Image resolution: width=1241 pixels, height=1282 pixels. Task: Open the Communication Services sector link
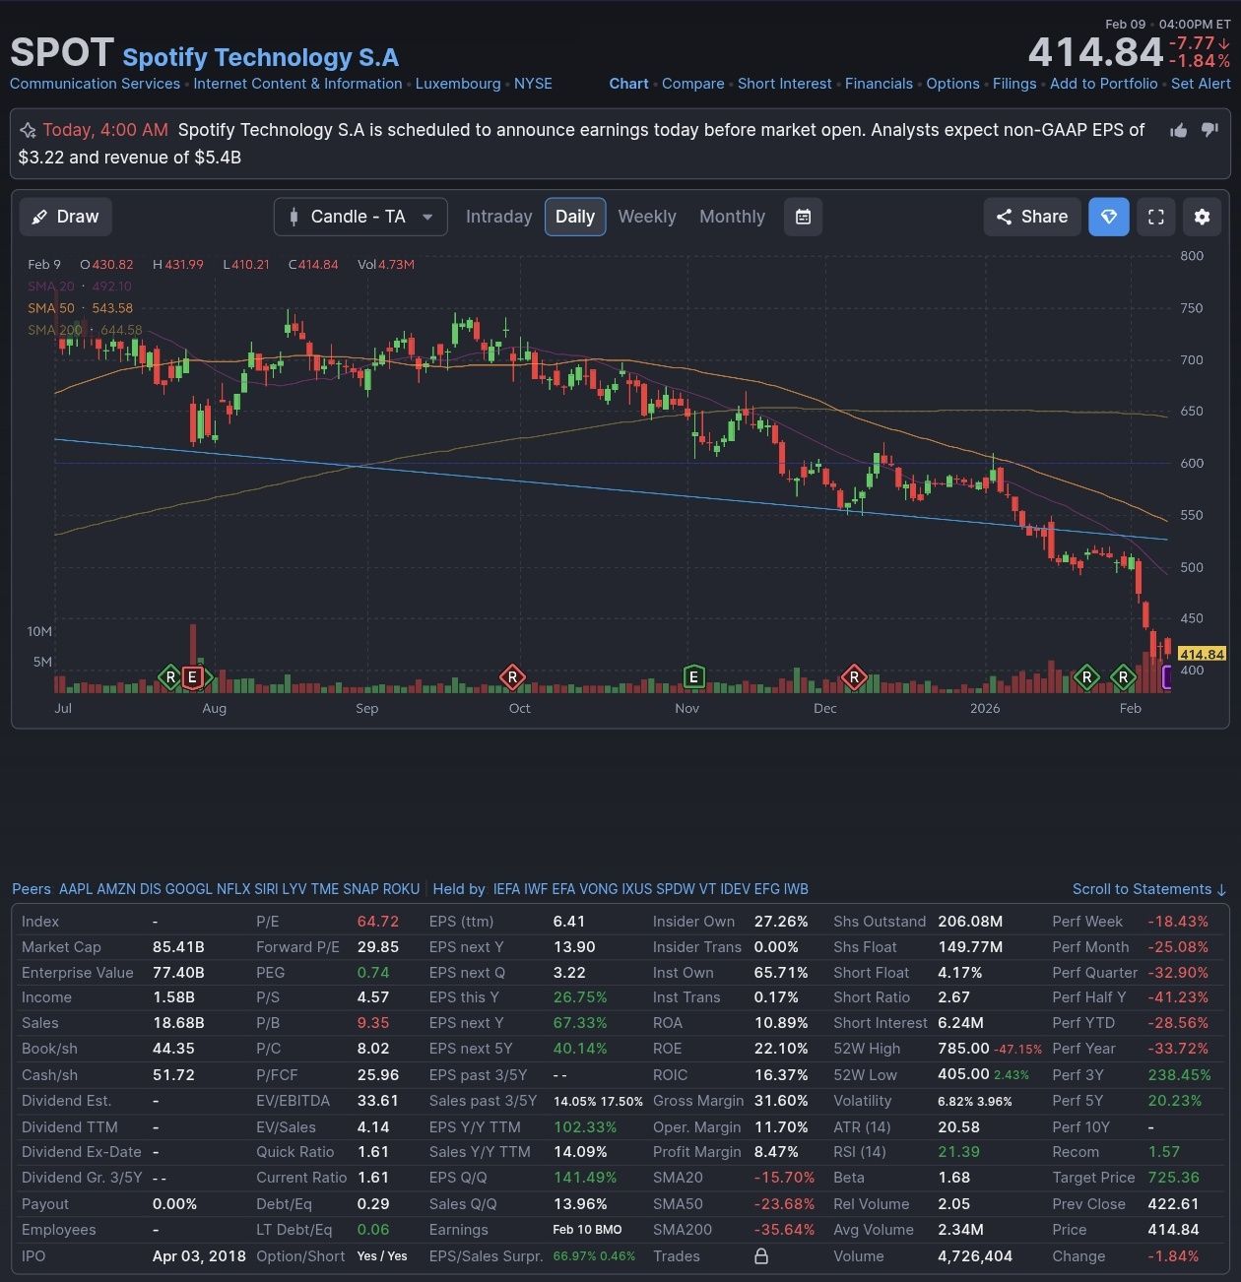[95, 84]
